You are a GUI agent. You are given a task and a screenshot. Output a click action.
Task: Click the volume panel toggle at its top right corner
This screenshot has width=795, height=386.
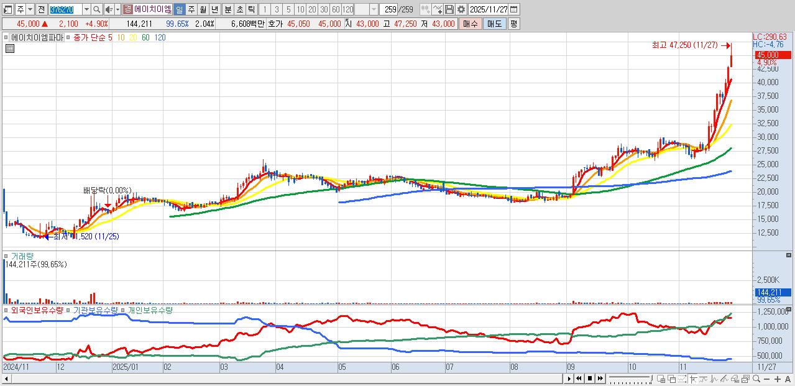(789, 255)
